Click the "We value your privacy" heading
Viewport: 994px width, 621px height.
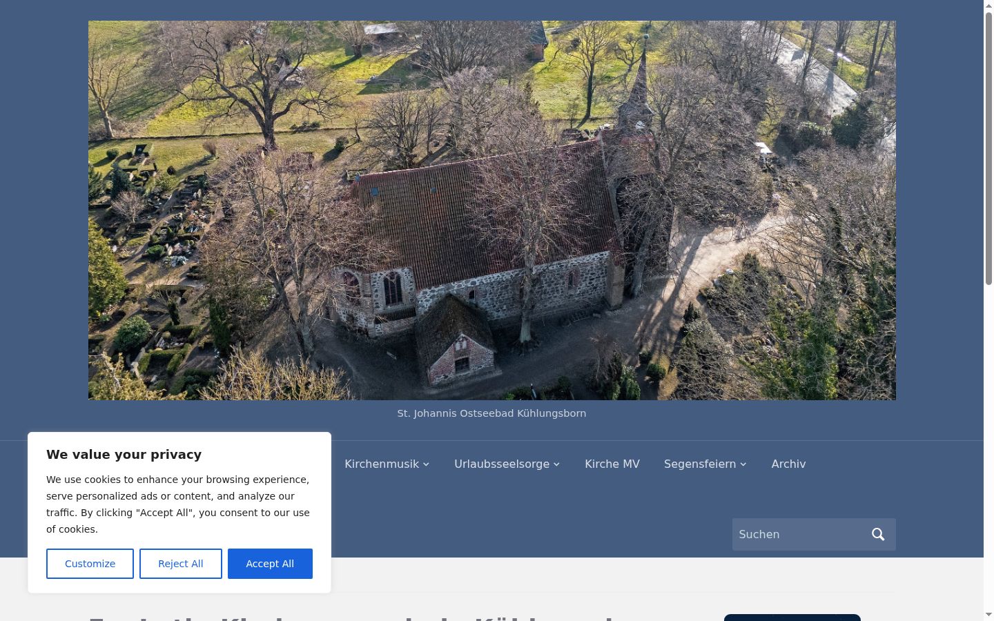coord(124,455)
